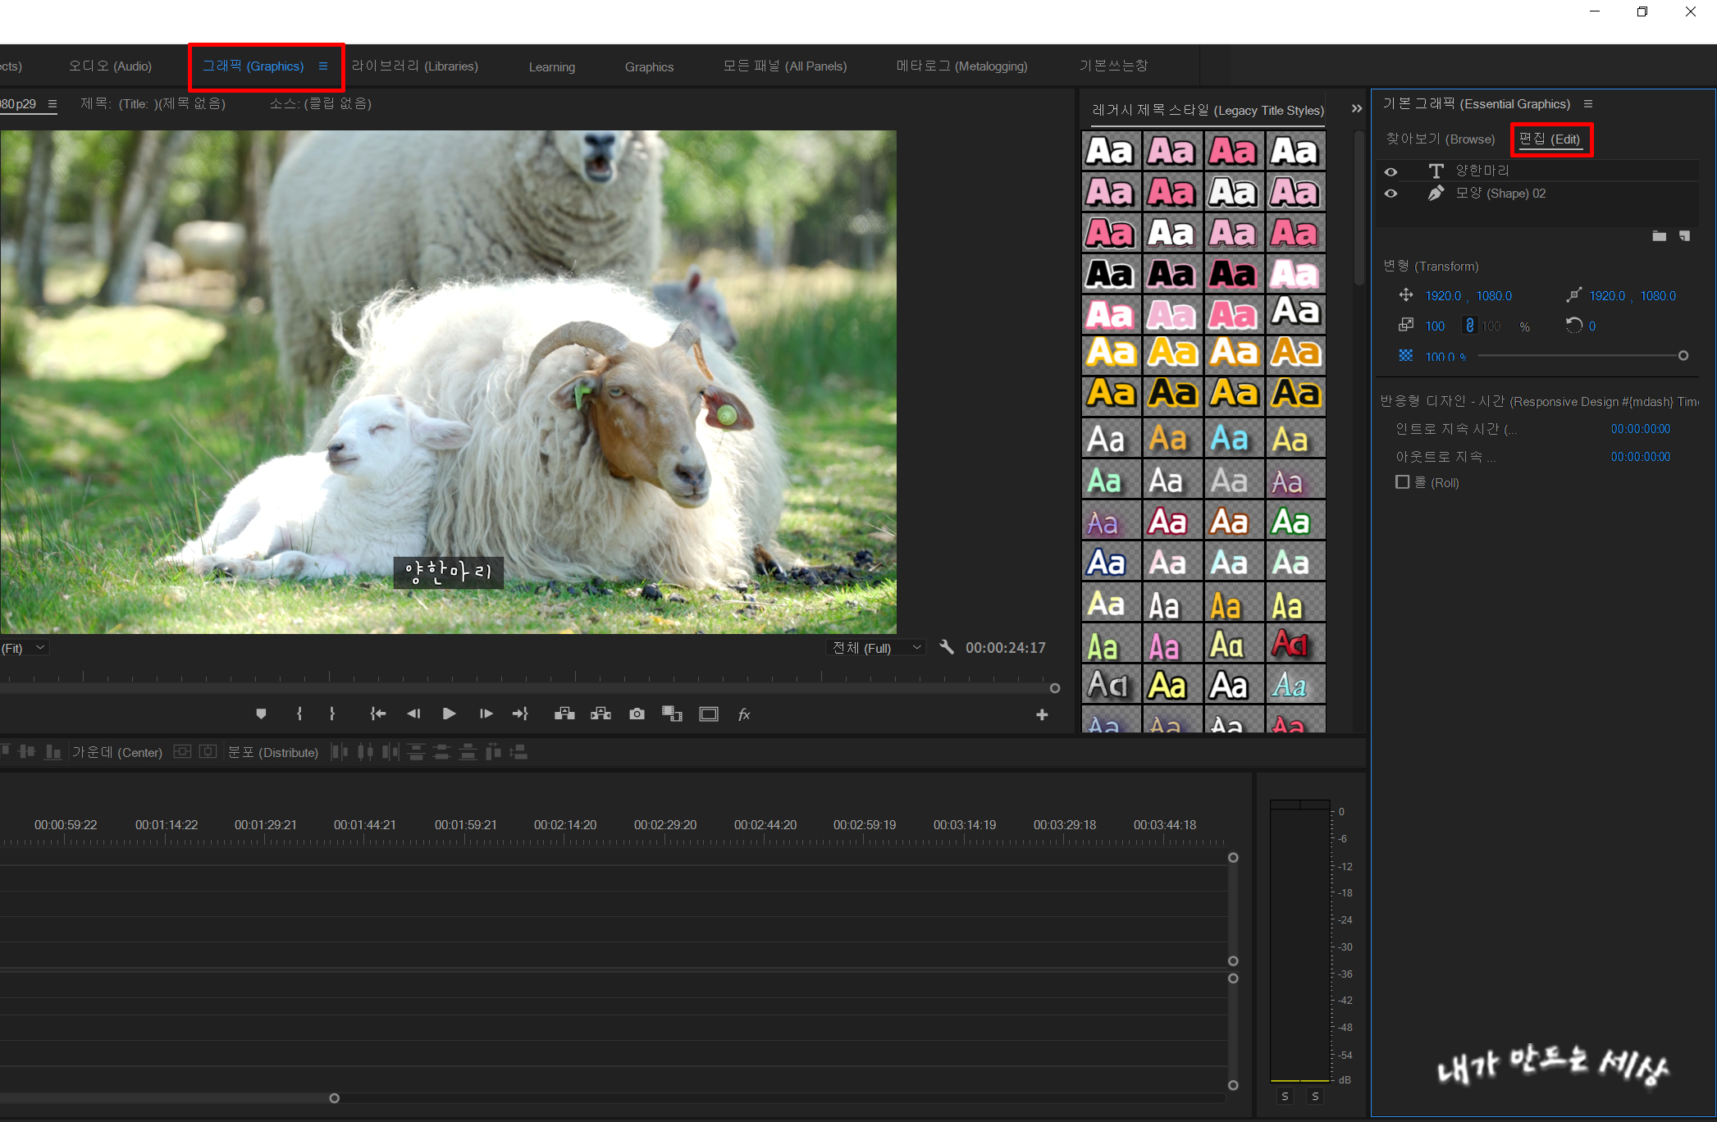Click the opacity slider handle
The height and width of the screenshot is (1122, 1717).
1683,356
